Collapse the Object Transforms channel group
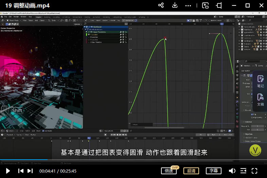This screenshot has height=178, width=267. coord(87,32)
